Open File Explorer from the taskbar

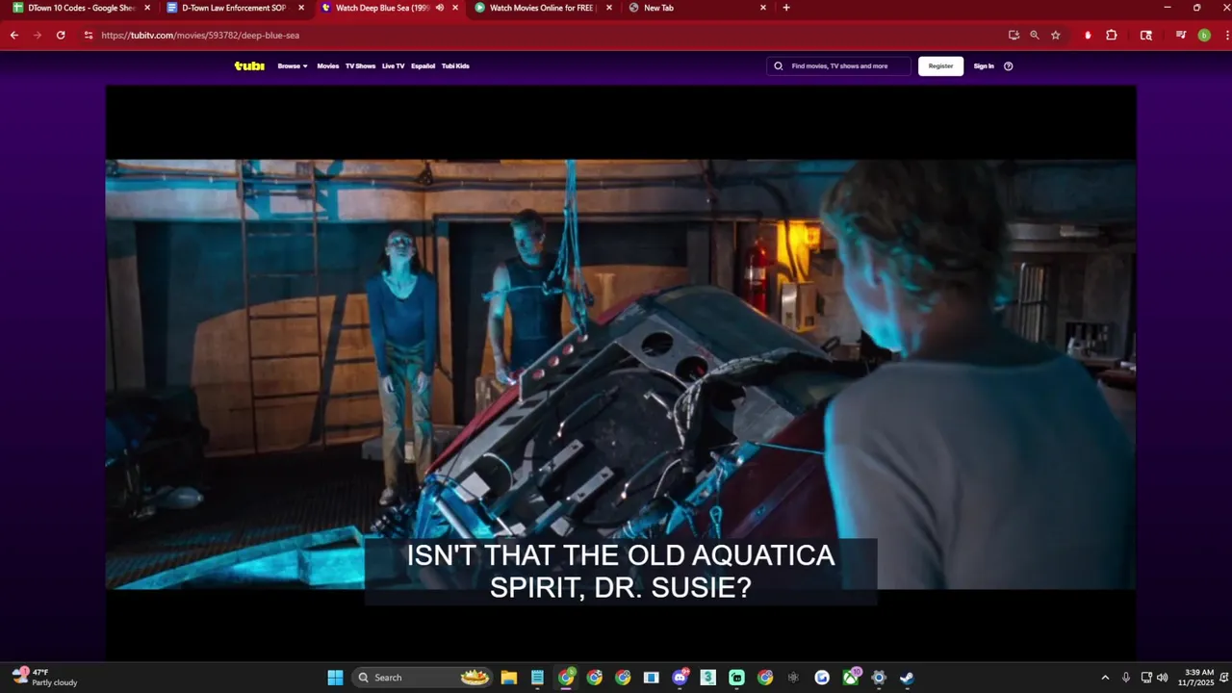click(x=509, y=678)
